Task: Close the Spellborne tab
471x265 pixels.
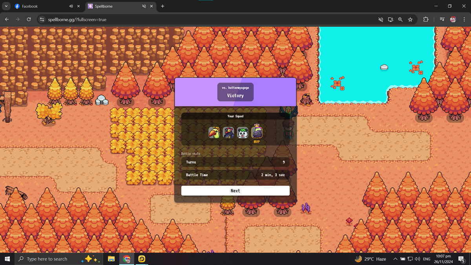Action: coord(152,6)
